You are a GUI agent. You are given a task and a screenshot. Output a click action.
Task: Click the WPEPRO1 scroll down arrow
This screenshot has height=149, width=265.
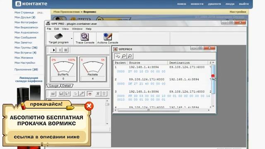pos(213,106)
